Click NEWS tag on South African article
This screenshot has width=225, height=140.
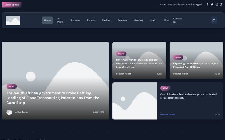(12, 86)
